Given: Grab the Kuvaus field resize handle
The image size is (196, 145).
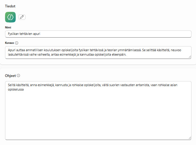Looking at the screenshot, I should pyautogui.click(x=190, y=57).
